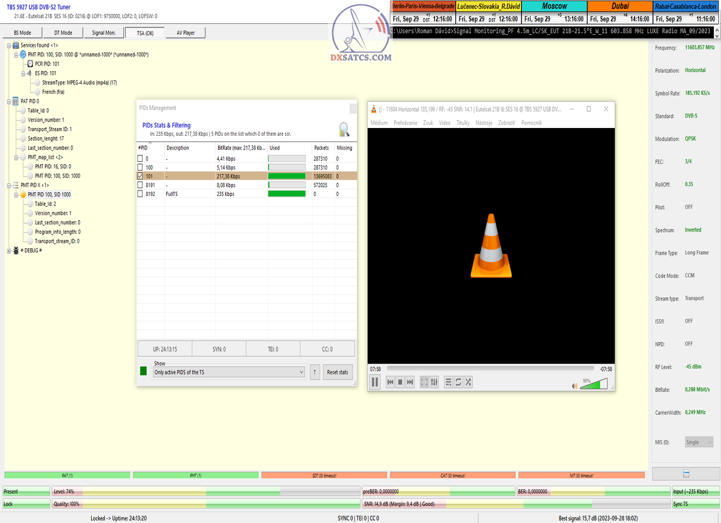Open the Médium menu in VLC
721x523 pixels.
379,123
